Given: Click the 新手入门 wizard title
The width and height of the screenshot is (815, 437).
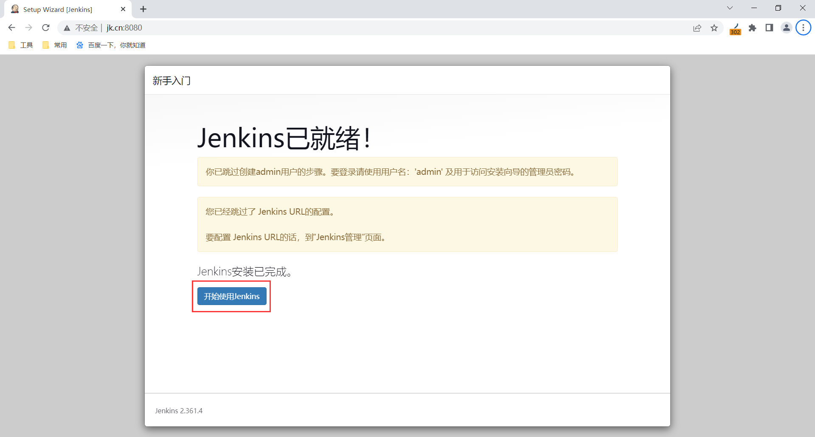Looking at the screenshot, I should [x=171, y=81].
